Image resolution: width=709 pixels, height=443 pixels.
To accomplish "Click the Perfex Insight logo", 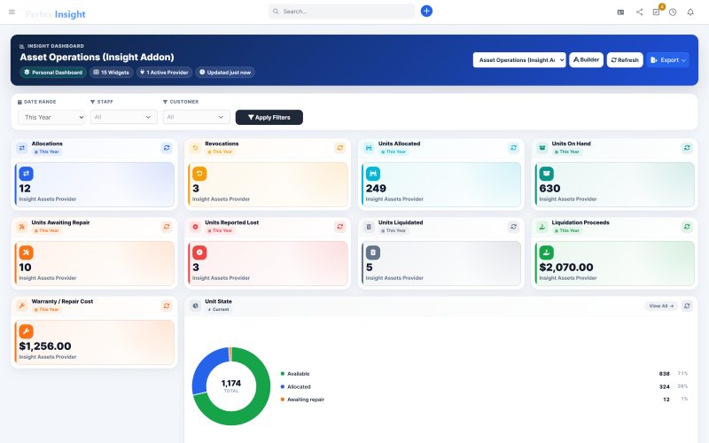I will tap(55, 14).
